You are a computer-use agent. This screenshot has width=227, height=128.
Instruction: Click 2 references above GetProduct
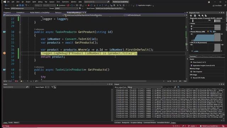pos(39,29)
